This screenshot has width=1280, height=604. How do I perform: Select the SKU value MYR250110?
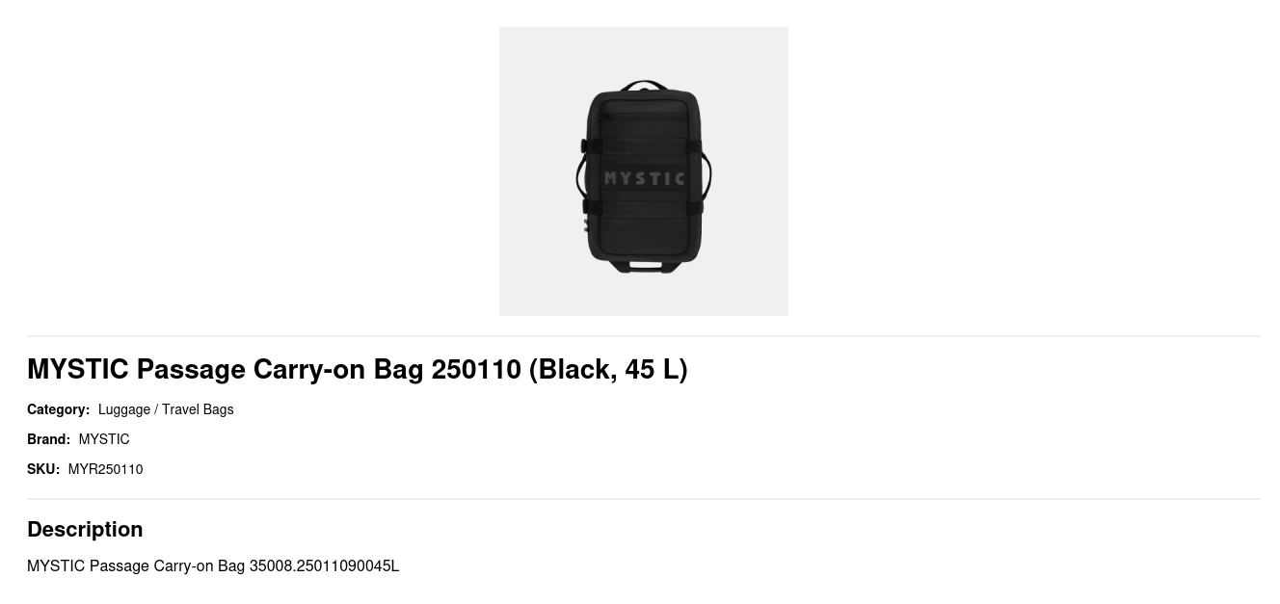tap(105, 469)
